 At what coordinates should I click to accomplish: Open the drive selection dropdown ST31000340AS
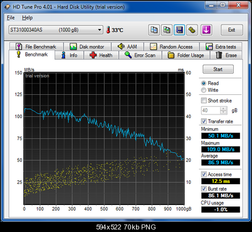click(x=56, y=30)
